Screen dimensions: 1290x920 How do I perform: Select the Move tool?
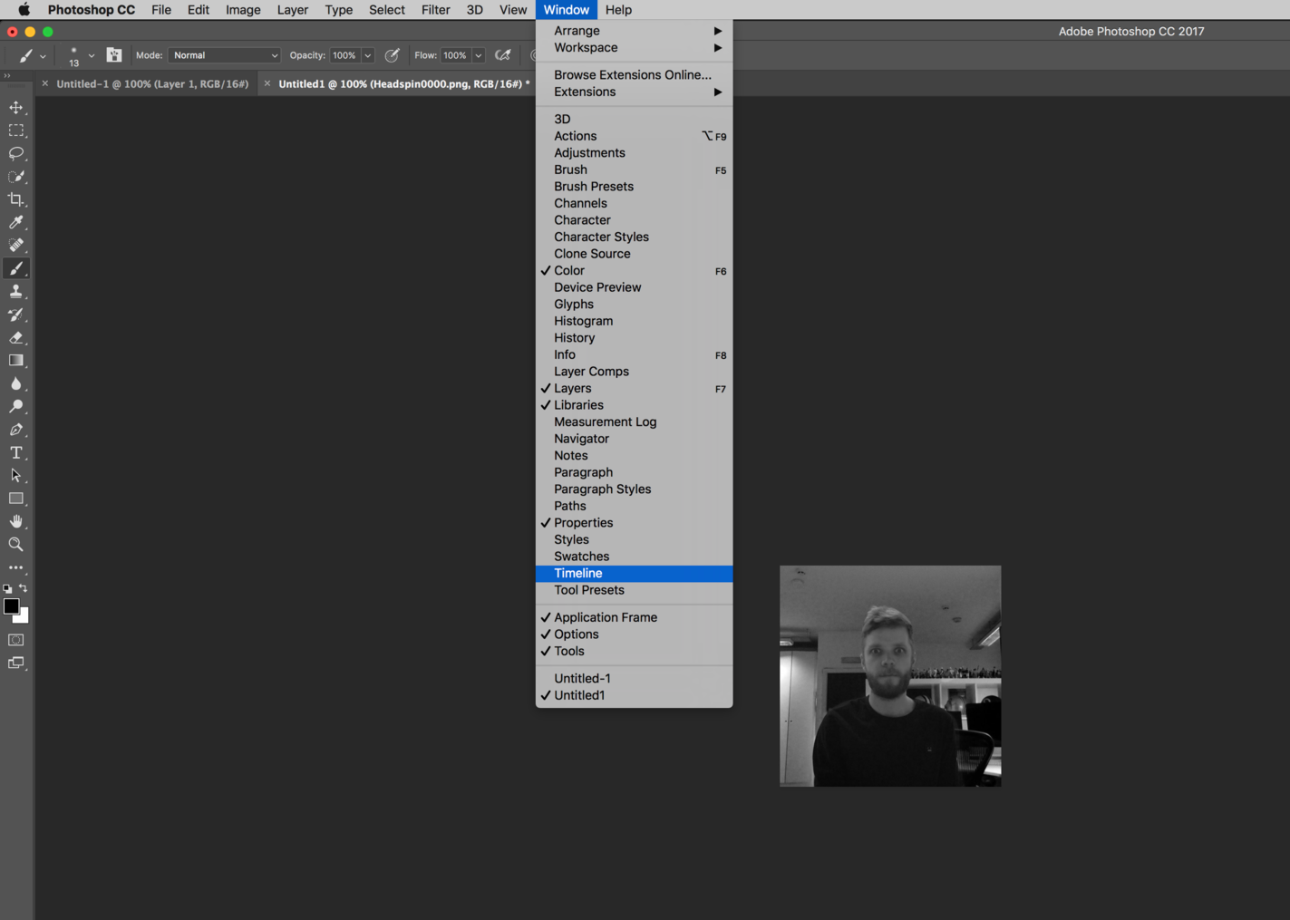tap(16, 108)
